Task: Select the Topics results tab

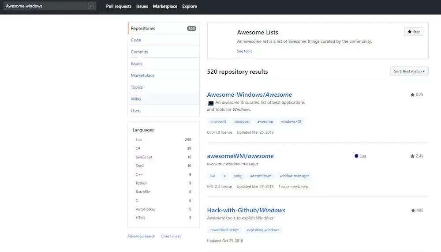Action: pos(164,87)
